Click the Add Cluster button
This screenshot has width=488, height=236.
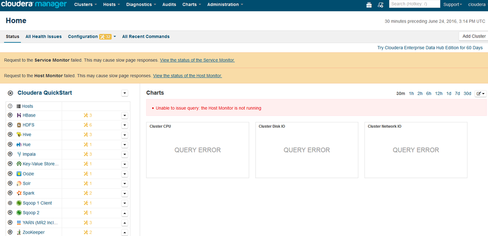click(474, 36)
